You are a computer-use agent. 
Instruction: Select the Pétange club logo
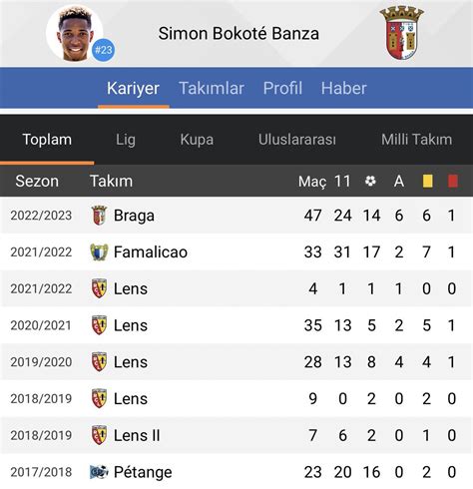click(x=99, y=472)
